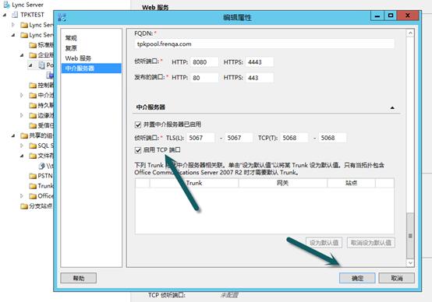Expand the collapsed Lync Ser folder arrow

point(13,25)
